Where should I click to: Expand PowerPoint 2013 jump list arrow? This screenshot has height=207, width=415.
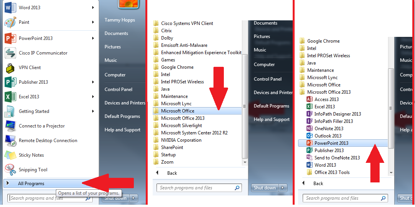[93, 38]
